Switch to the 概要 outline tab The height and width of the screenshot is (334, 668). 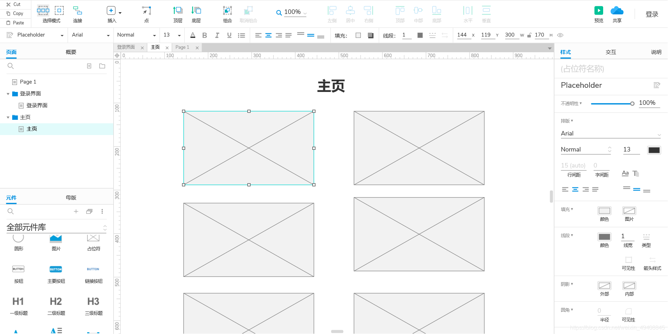(71, 52)
